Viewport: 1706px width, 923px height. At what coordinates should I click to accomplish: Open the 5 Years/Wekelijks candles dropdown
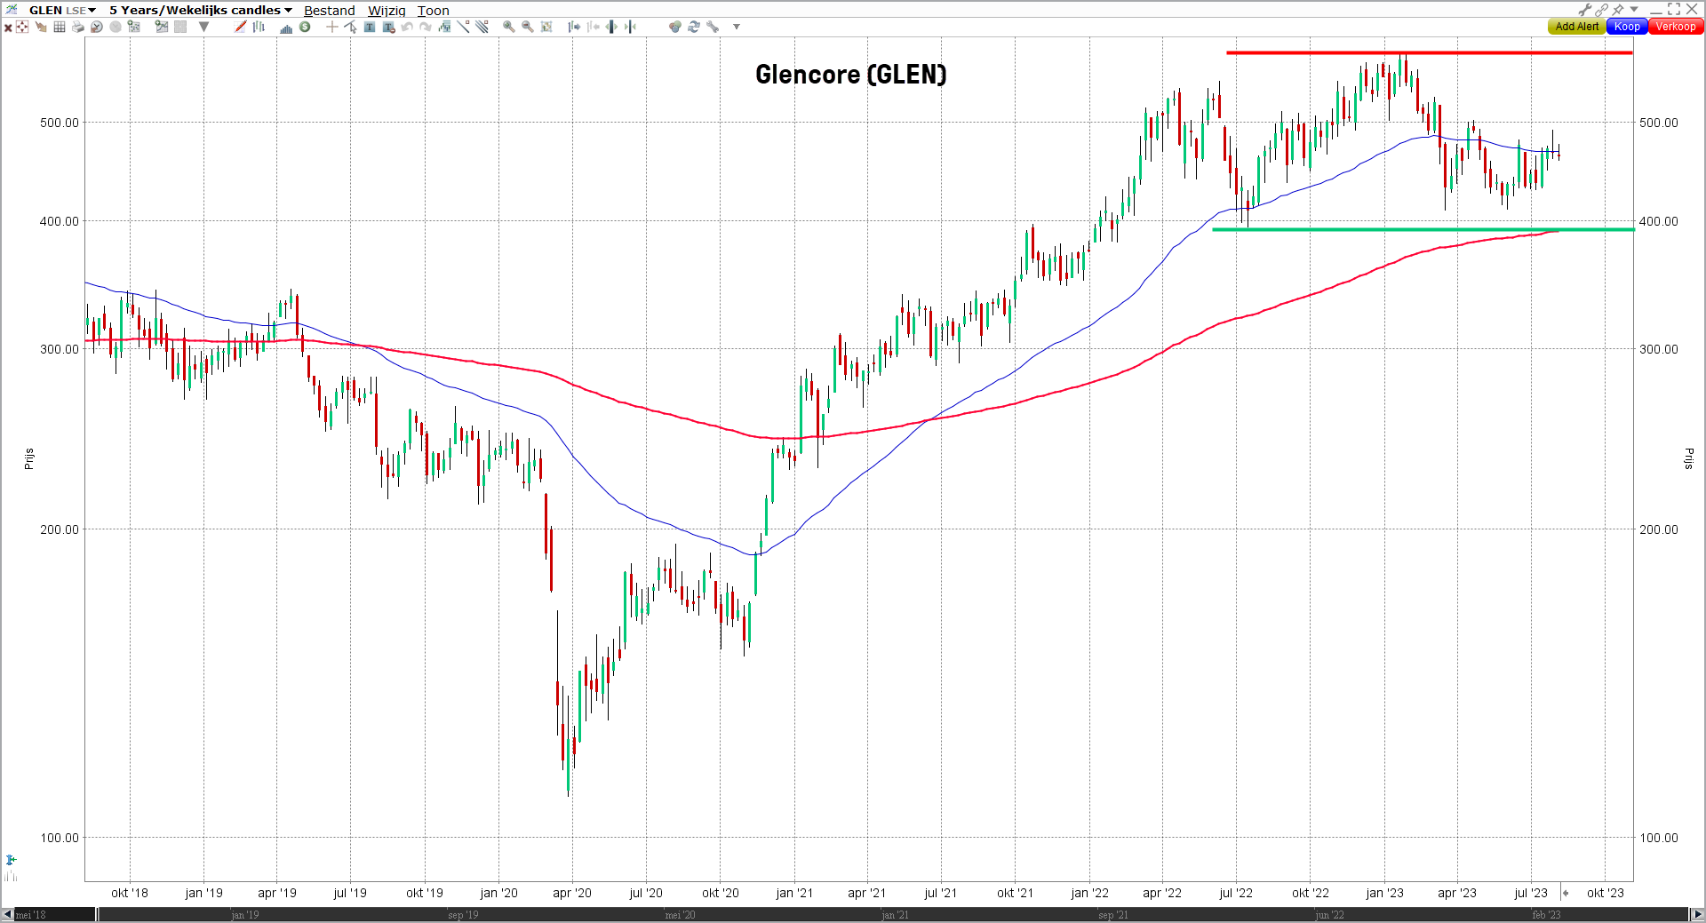(x=201, y=10)
